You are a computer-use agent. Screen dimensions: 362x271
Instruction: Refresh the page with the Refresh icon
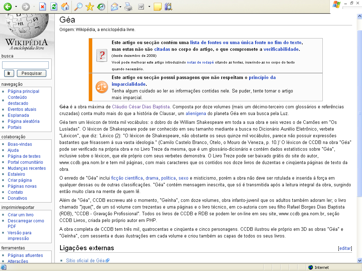54,7
